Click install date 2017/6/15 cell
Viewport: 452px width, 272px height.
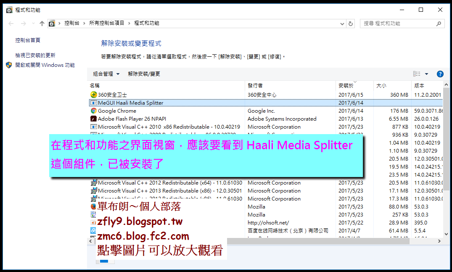pyautogui.click(x=351, y=95)
